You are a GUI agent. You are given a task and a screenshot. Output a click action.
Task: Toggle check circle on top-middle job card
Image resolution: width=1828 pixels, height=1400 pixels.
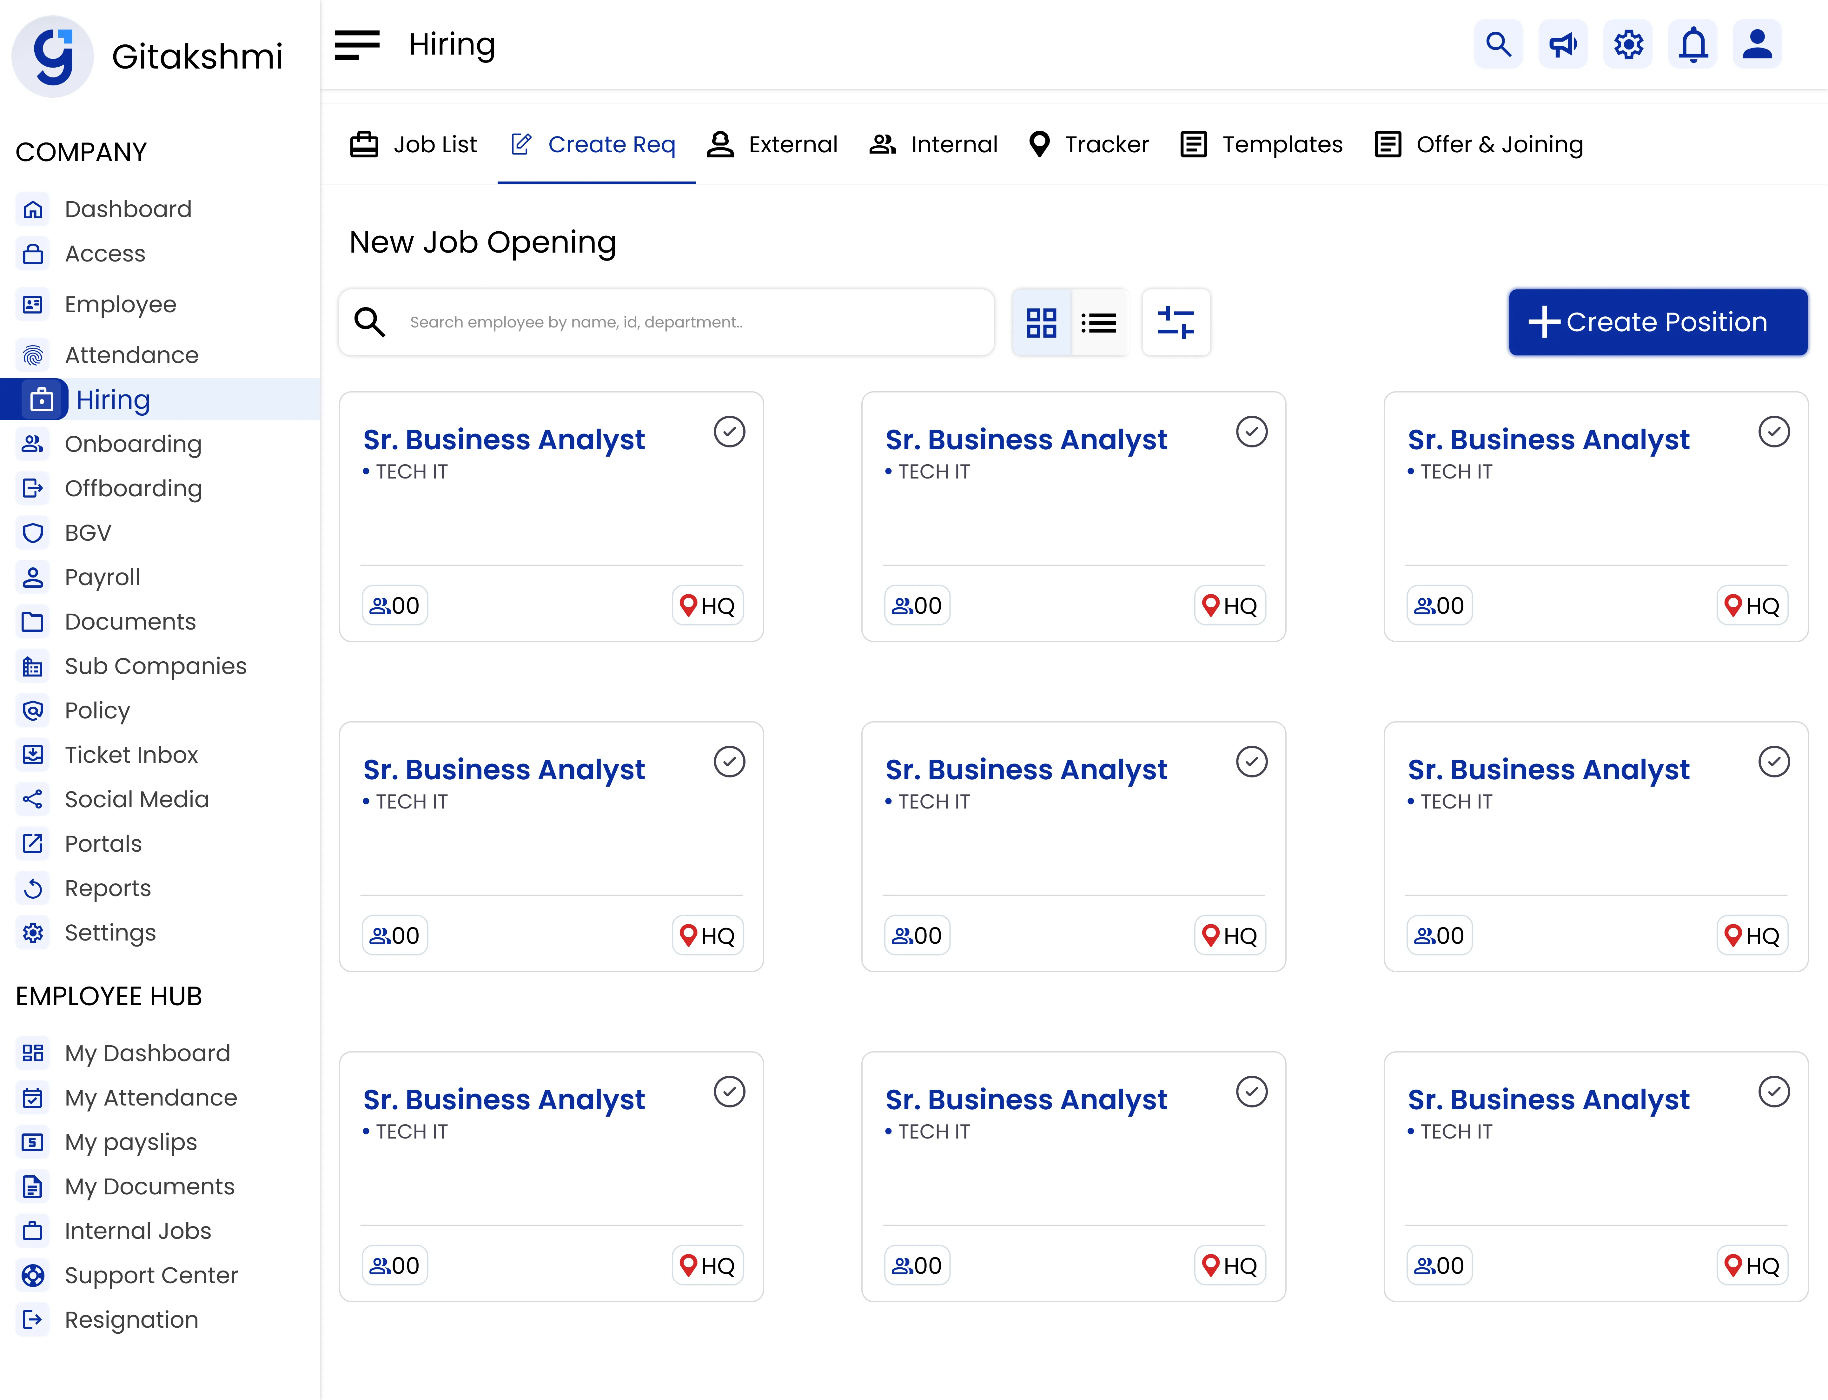(1252, 432)
